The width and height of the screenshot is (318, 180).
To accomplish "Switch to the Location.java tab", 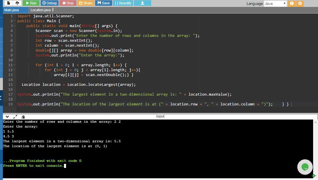I will (x=40, y=10).
